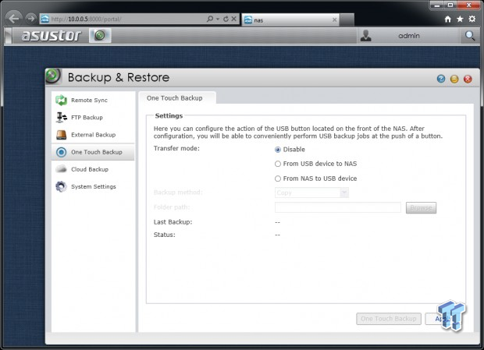
Task: Open System Settings menu item
Action: tap(93, 186)
